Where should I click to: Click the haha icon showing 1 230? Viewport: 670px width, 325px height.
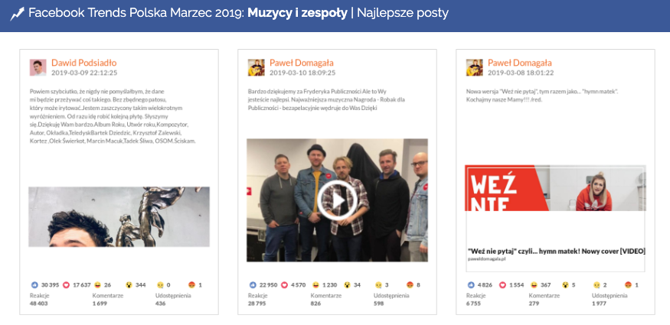(x=315, y=285)
